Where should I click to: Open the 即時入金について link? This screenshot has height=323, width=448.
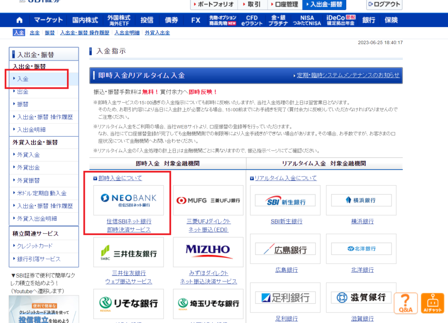pos(120,178)
